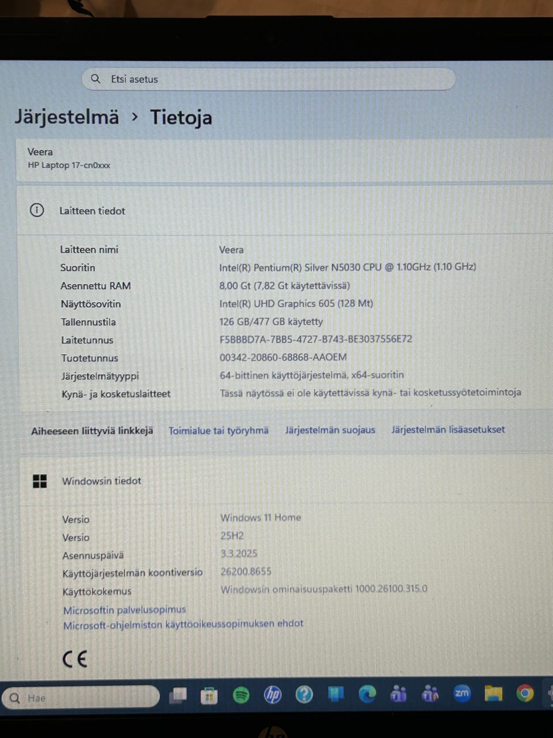Click the search magnifier in settings search box

click(x=96, y=79)
